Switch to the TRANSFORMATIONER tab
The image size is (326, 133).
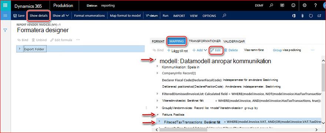click(x=204, y=41)
